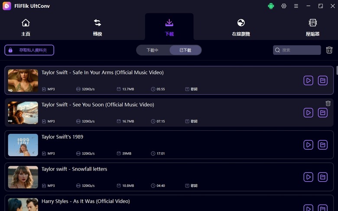Play Safe In Your Arms track
Viewport: 338px width, 211px height.
click(x=308, y=81)
